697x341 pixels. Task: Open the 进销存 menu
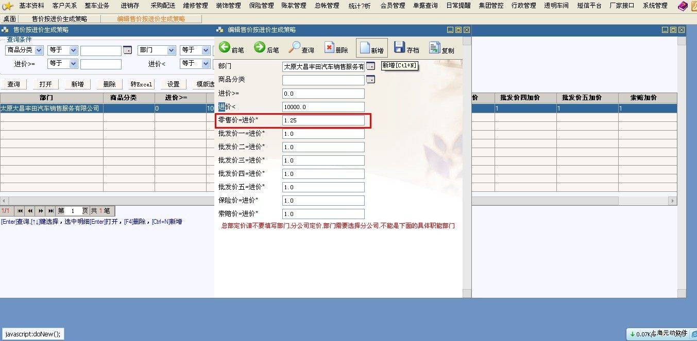coord(130,6)
